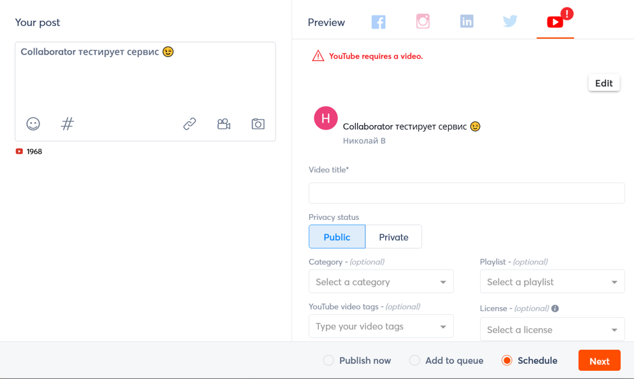The width and height of the screenshot is (634, 379).
Task: Expand the Select a playlist dropdown
Action: pyautogui.click(x=552, y=281)
